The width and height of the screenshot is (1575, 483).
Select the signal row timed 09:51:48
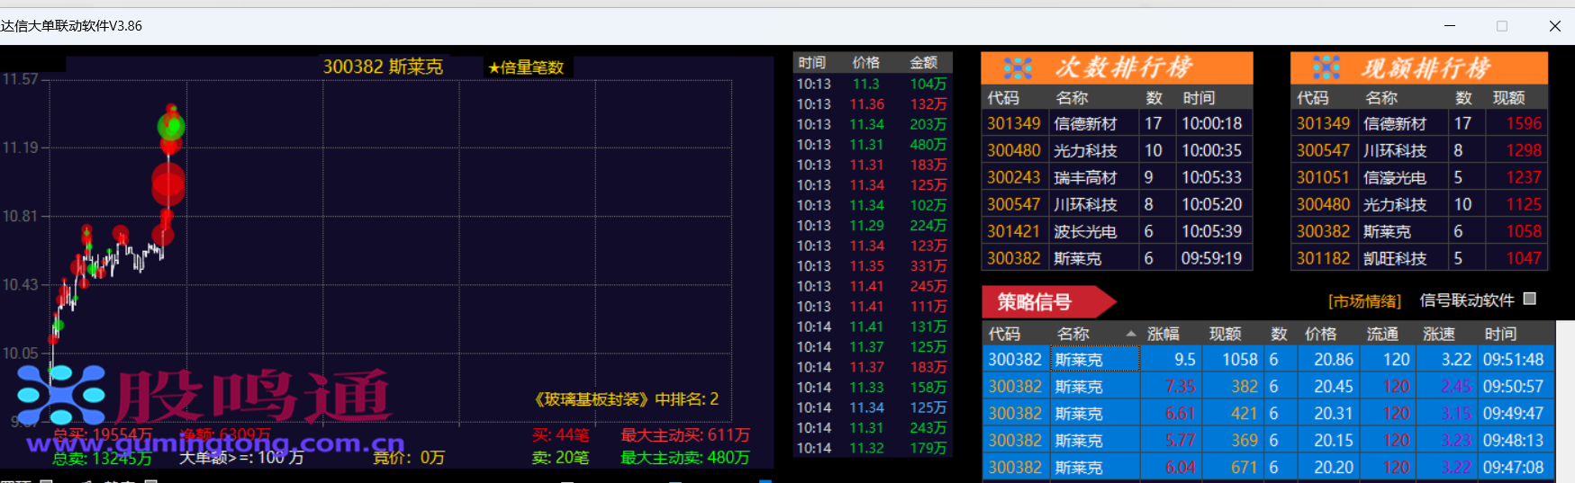point(1268,359)
